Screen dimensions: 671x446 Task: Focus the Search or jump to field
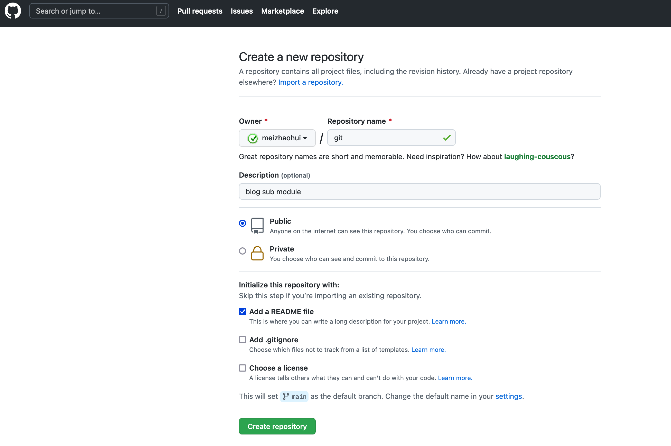click(99, 11)
